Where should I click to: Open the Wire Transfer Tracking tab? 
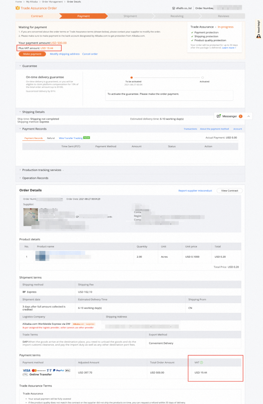coord(71,138)
